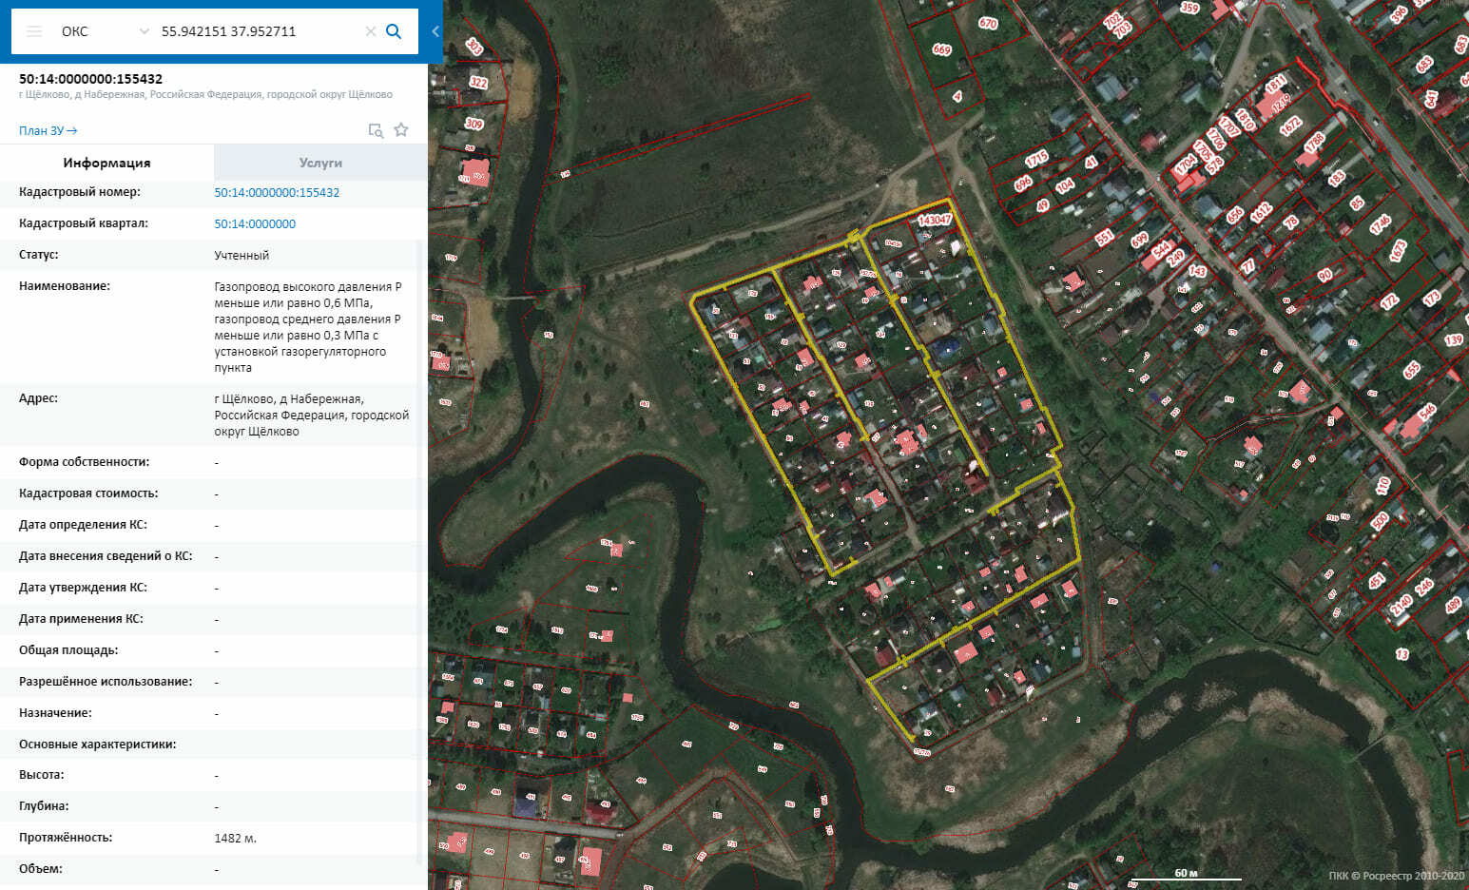Click parcel label 1715 on map
This screenshot has height=890, width=1469.
coord(1036,158)
